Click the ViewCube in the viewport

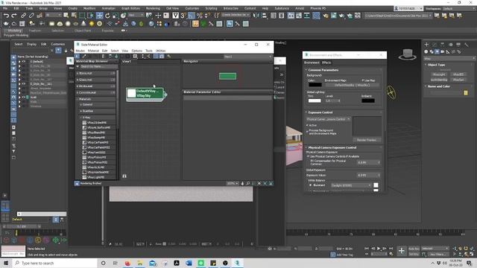pos(408,54)
